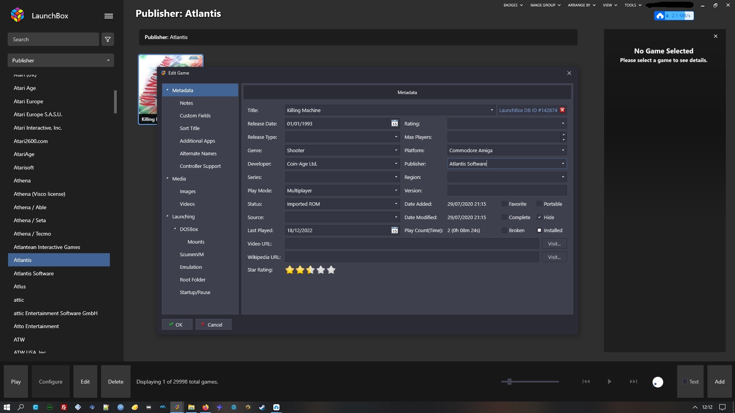Open the Image Group menu

click(x=545, y=5)
